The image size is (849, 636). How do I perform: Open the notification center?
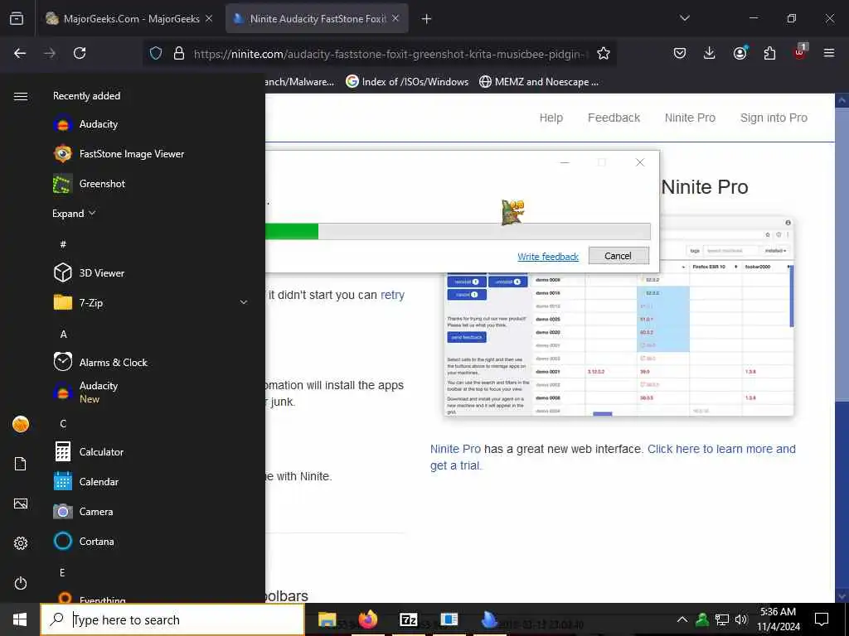coord(822,619)
